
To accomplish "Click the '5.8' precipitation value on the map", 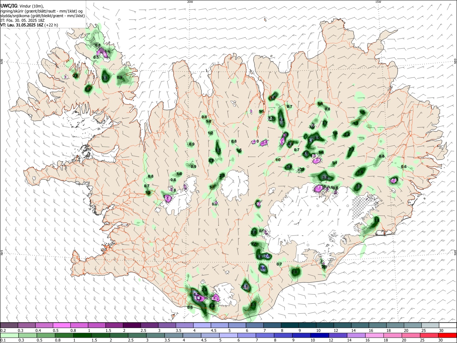I will point(245,287).
